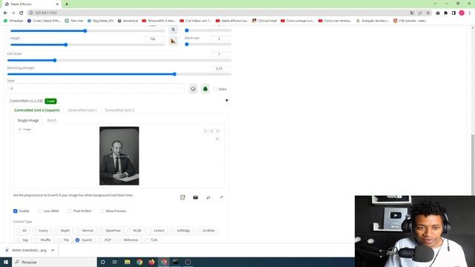
Task: Click browser back arrow
Action: tap(5, 13)
